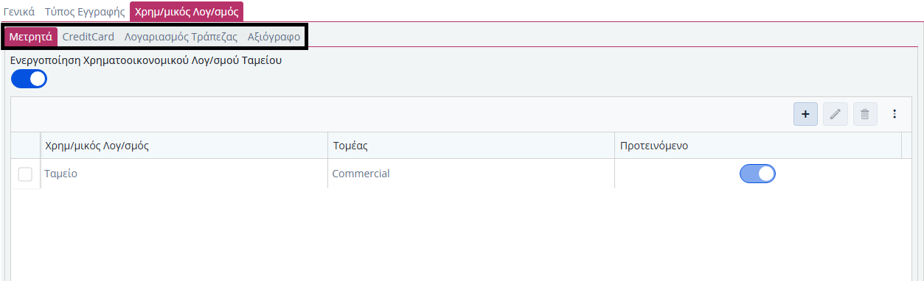Click the trash delete icon

[x=865, y=114]
